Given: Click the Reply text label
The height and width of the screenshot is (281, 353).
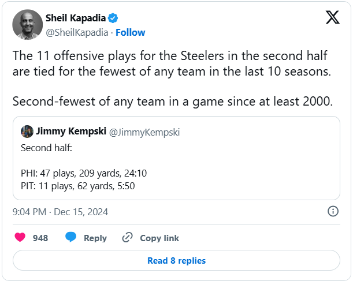Looking at the screenshot, I should 95,238.
